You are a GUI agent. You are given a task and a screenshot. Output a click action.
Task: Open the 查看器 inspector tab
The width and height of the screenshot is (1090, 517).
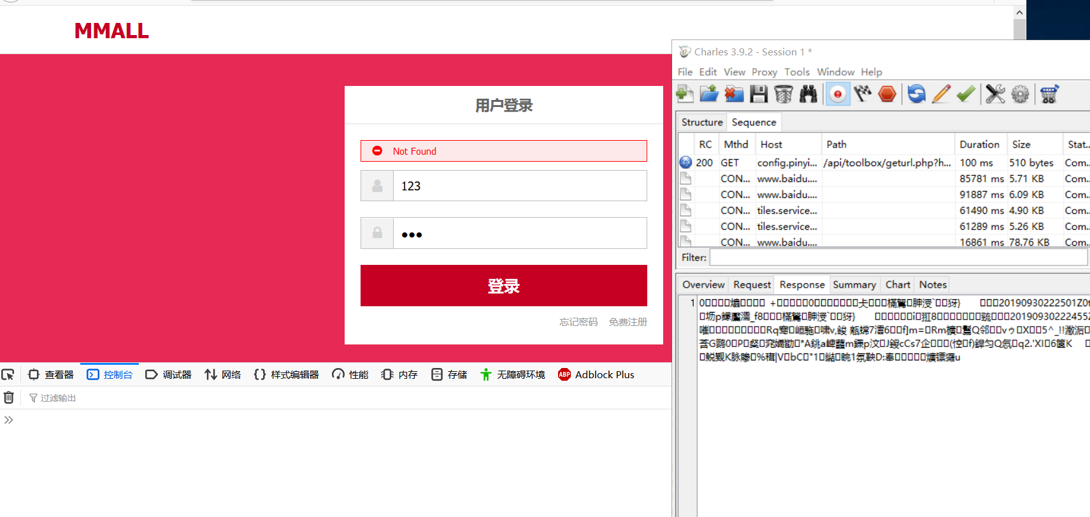pyautogui.click(x=51, y=375)
